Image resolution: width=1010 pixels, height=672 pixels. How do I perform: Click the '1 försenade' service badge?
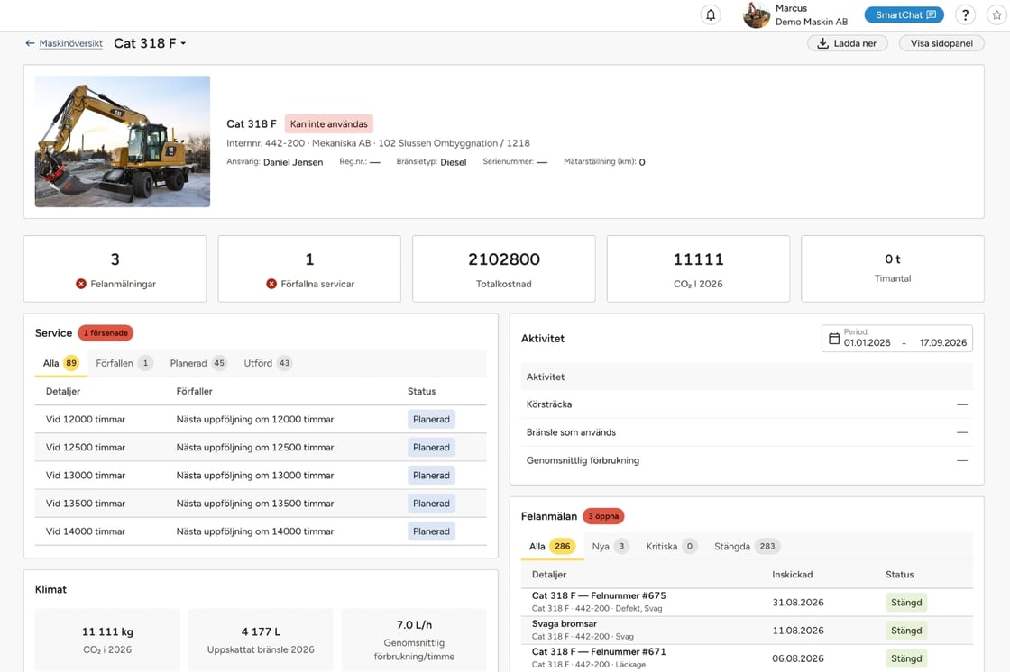pyautogui.click(x=106, y=332)
